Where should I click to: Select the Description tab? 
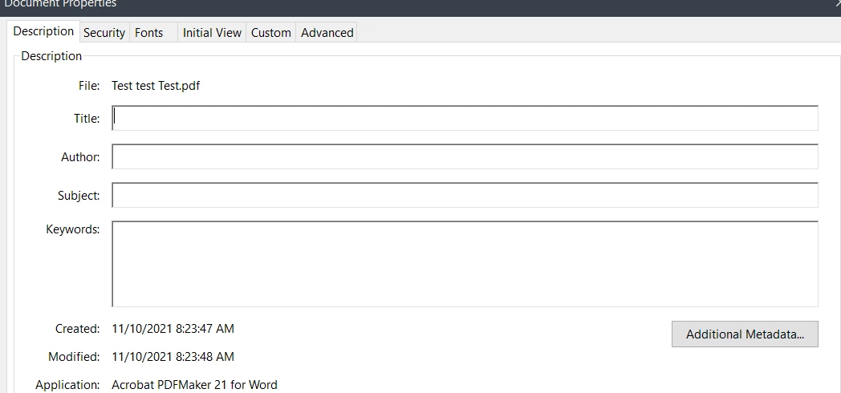click(43, 31)
